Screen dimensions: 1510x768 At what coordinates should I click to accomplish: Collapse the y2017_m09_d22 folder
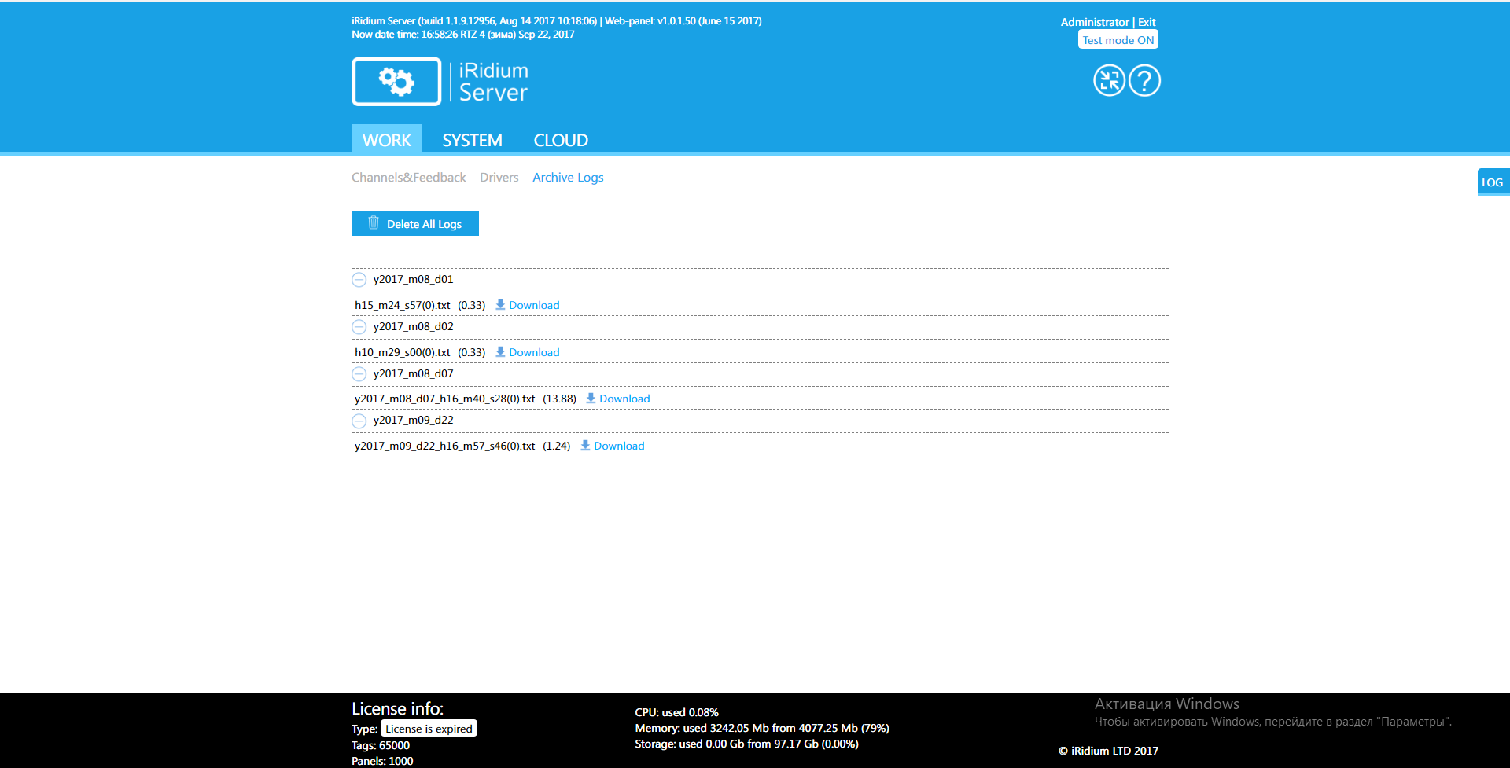click(x=359, y=421)
